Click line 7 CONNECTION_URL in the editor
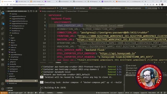This screenshot has height=94, width=167. (67, 32)
